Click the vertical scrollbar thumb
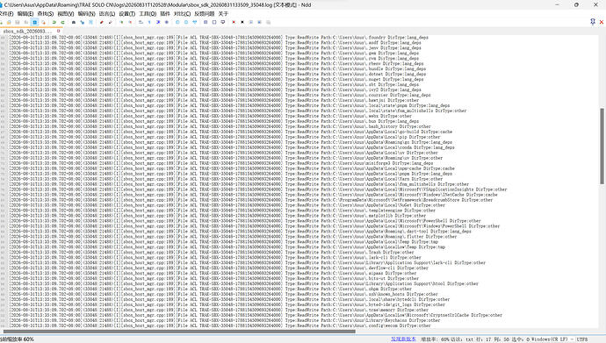The height and width of the screenshot is (343, 606). coord(602,146)
